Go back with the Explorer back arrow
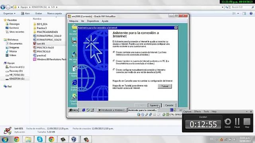Image resolution: width=255 pixels, height=143 pixels. (x=3, y=7)
